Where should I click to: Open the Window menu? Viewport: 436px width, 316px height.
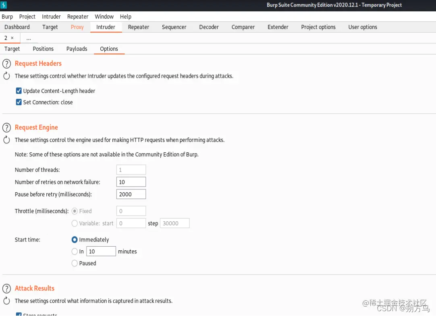coord(104,17)
